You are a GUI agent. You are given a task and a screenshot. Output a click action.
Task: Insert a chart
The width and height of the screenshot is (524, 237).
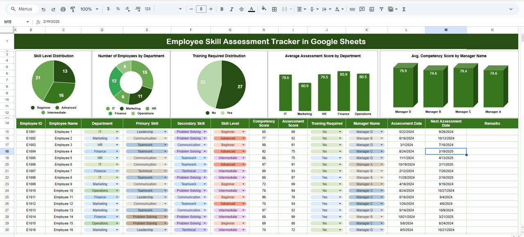coord(372,9)
